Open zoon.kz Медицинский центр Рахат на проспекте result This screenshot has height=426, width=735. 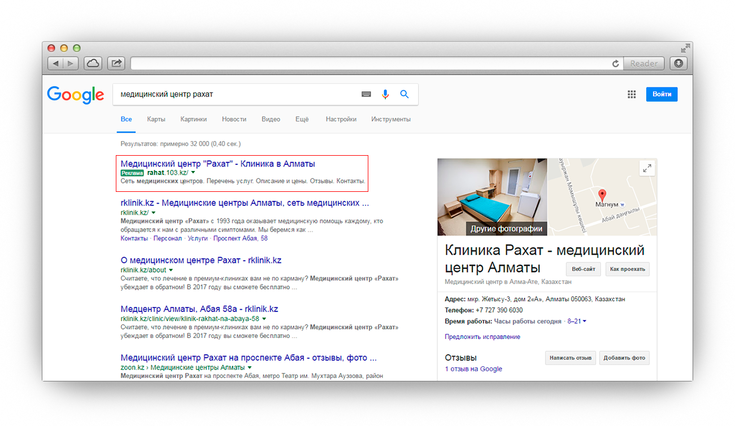(x=249, y=358)
